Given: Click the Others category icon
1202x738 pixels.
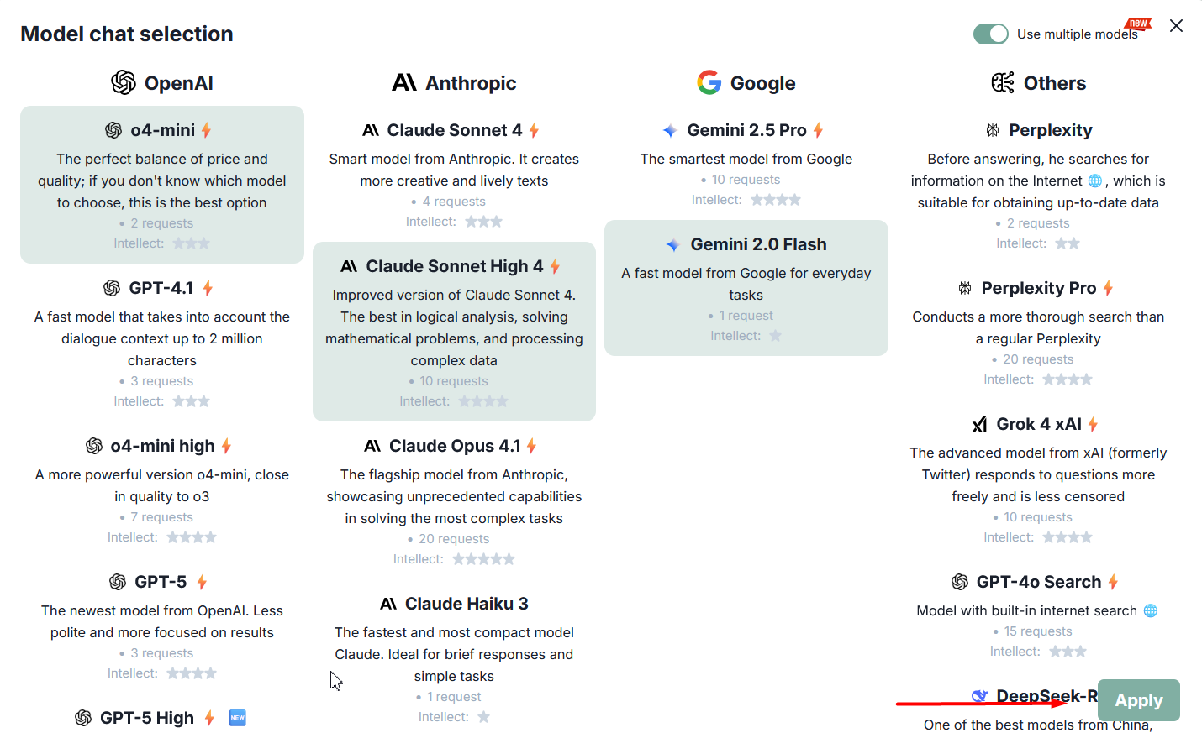Looking at the screenshot, I should [x=1003, y=82].
